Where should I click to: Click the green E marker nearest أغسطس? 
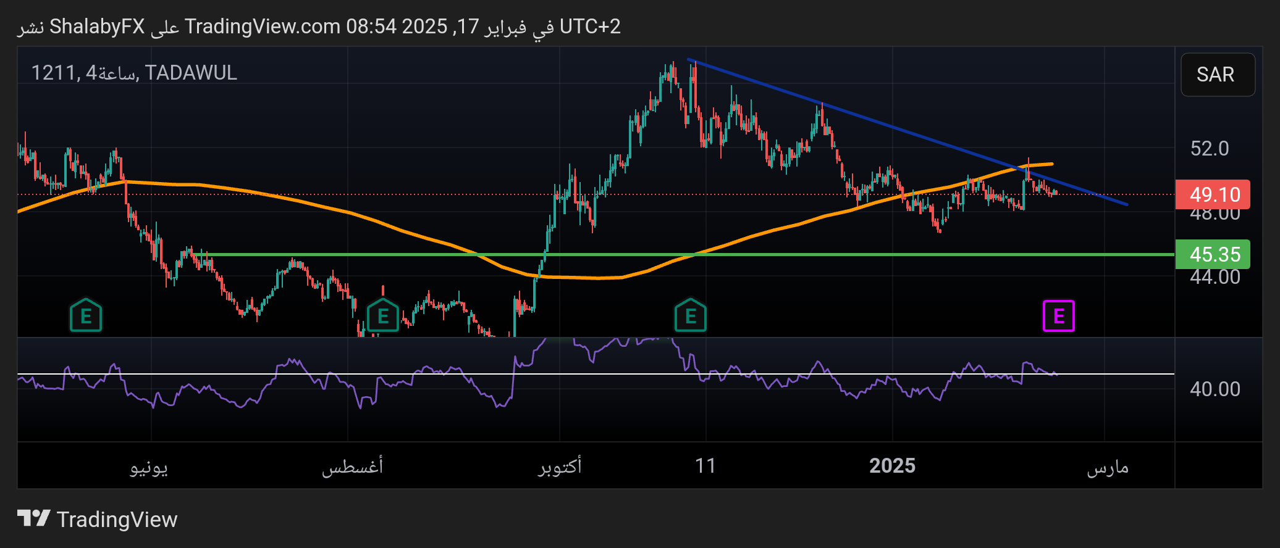382,316
